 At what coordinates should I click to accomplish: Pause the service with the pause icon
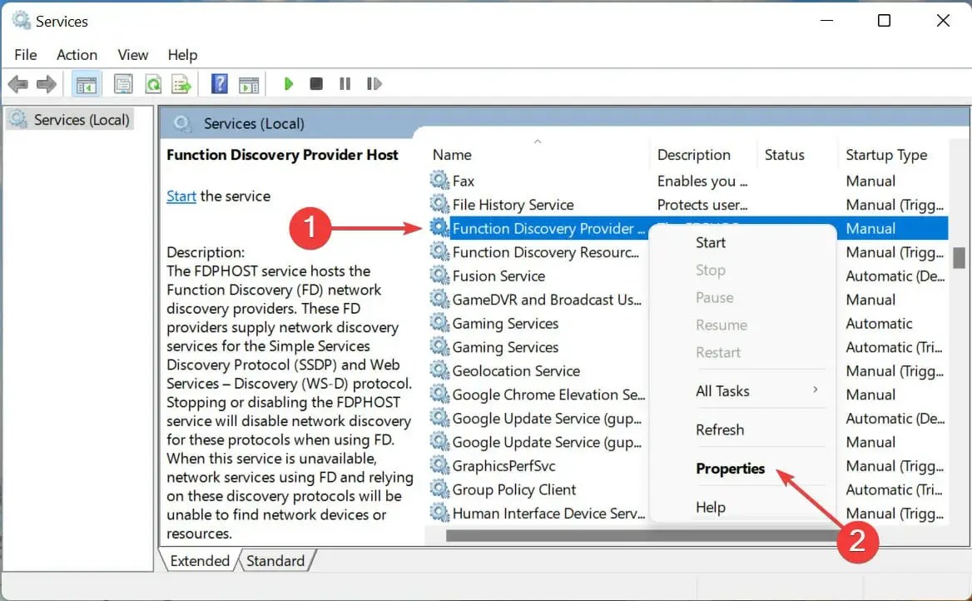345,83
